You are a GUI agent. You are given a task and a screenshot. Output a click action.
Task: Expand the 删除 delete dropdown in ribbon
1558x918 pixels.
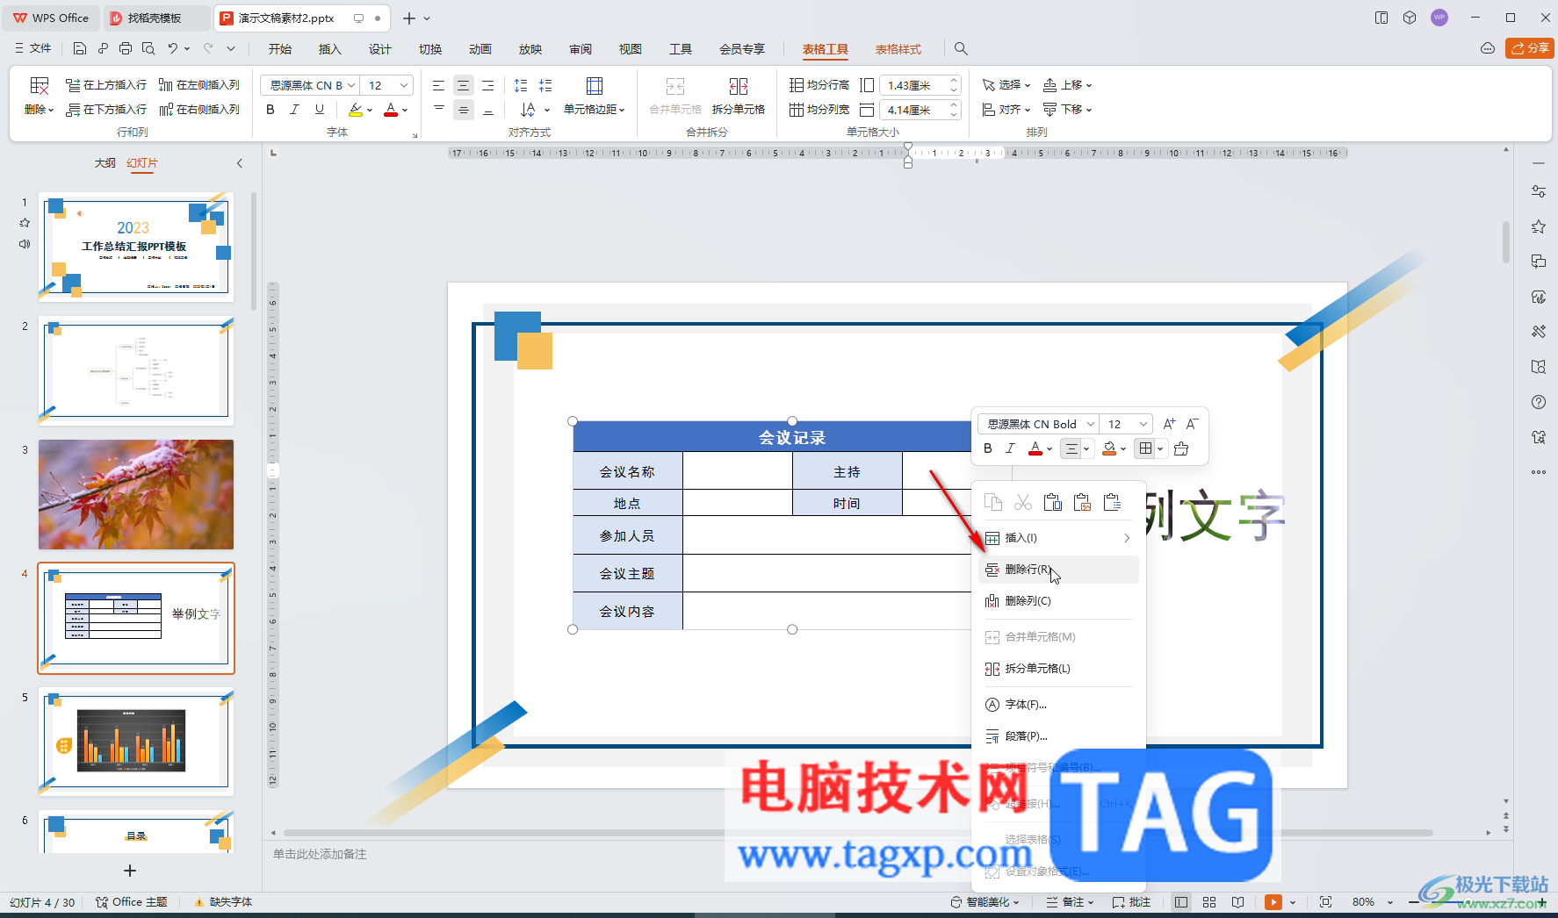tap(40, 110)
